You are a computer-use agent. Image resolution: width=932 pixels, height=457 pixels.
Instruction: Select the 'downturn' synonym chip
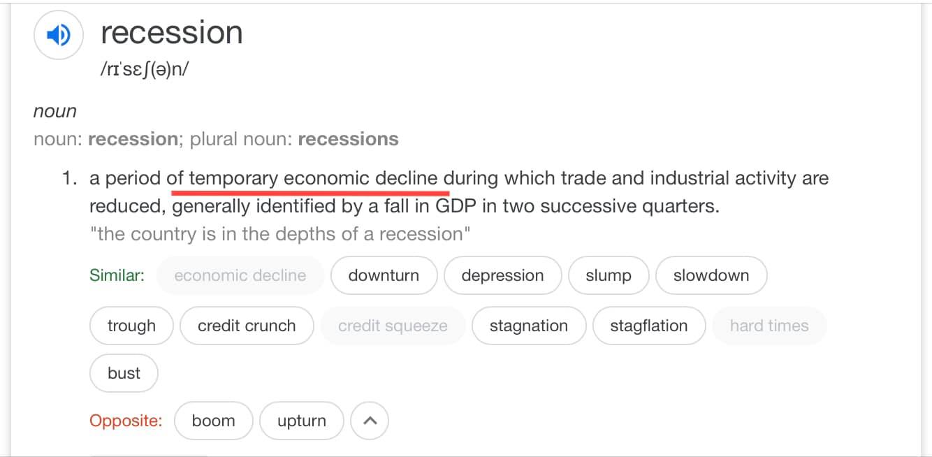click(x=384, y=275)
